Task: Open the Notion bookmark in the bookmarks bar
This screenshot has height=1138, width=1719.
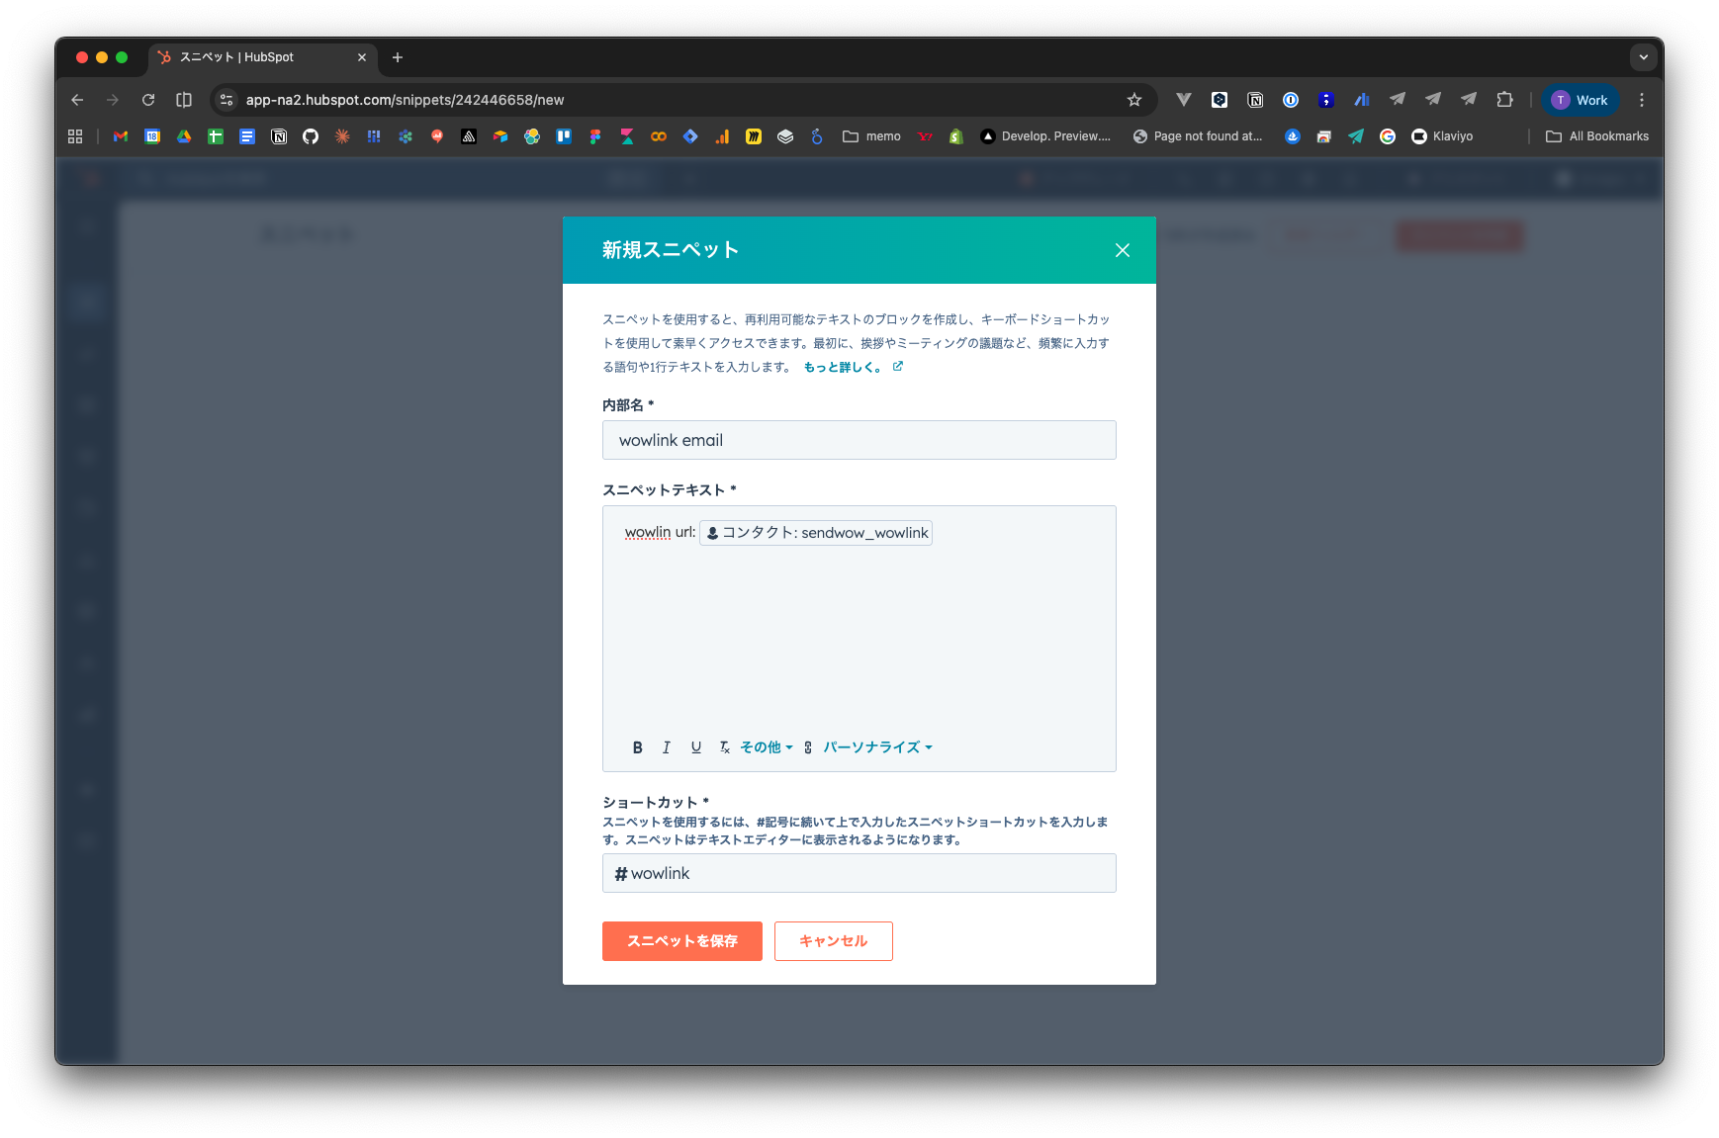Action: [279, 136]
